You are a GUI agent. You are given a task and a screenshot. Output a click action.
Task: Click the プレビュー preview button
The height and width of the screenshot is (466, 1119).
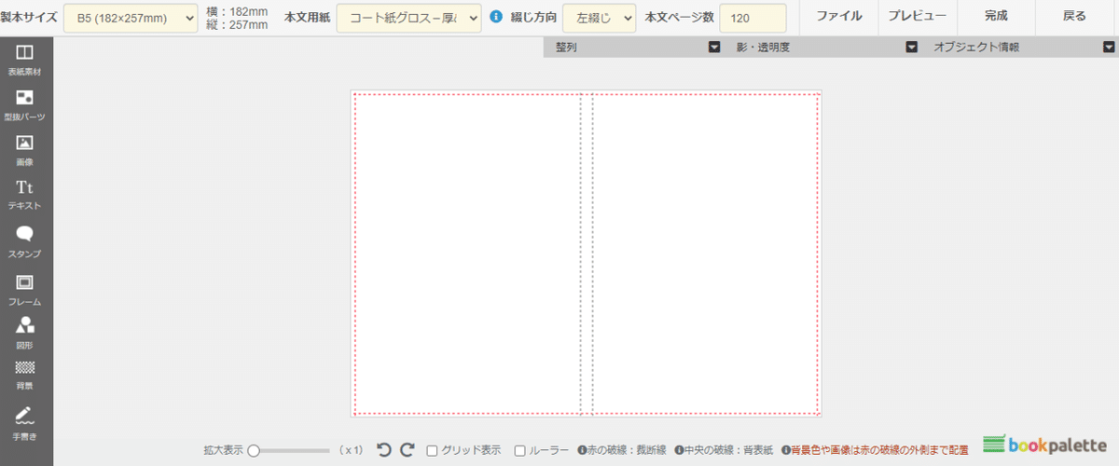(x=918, y=18)
